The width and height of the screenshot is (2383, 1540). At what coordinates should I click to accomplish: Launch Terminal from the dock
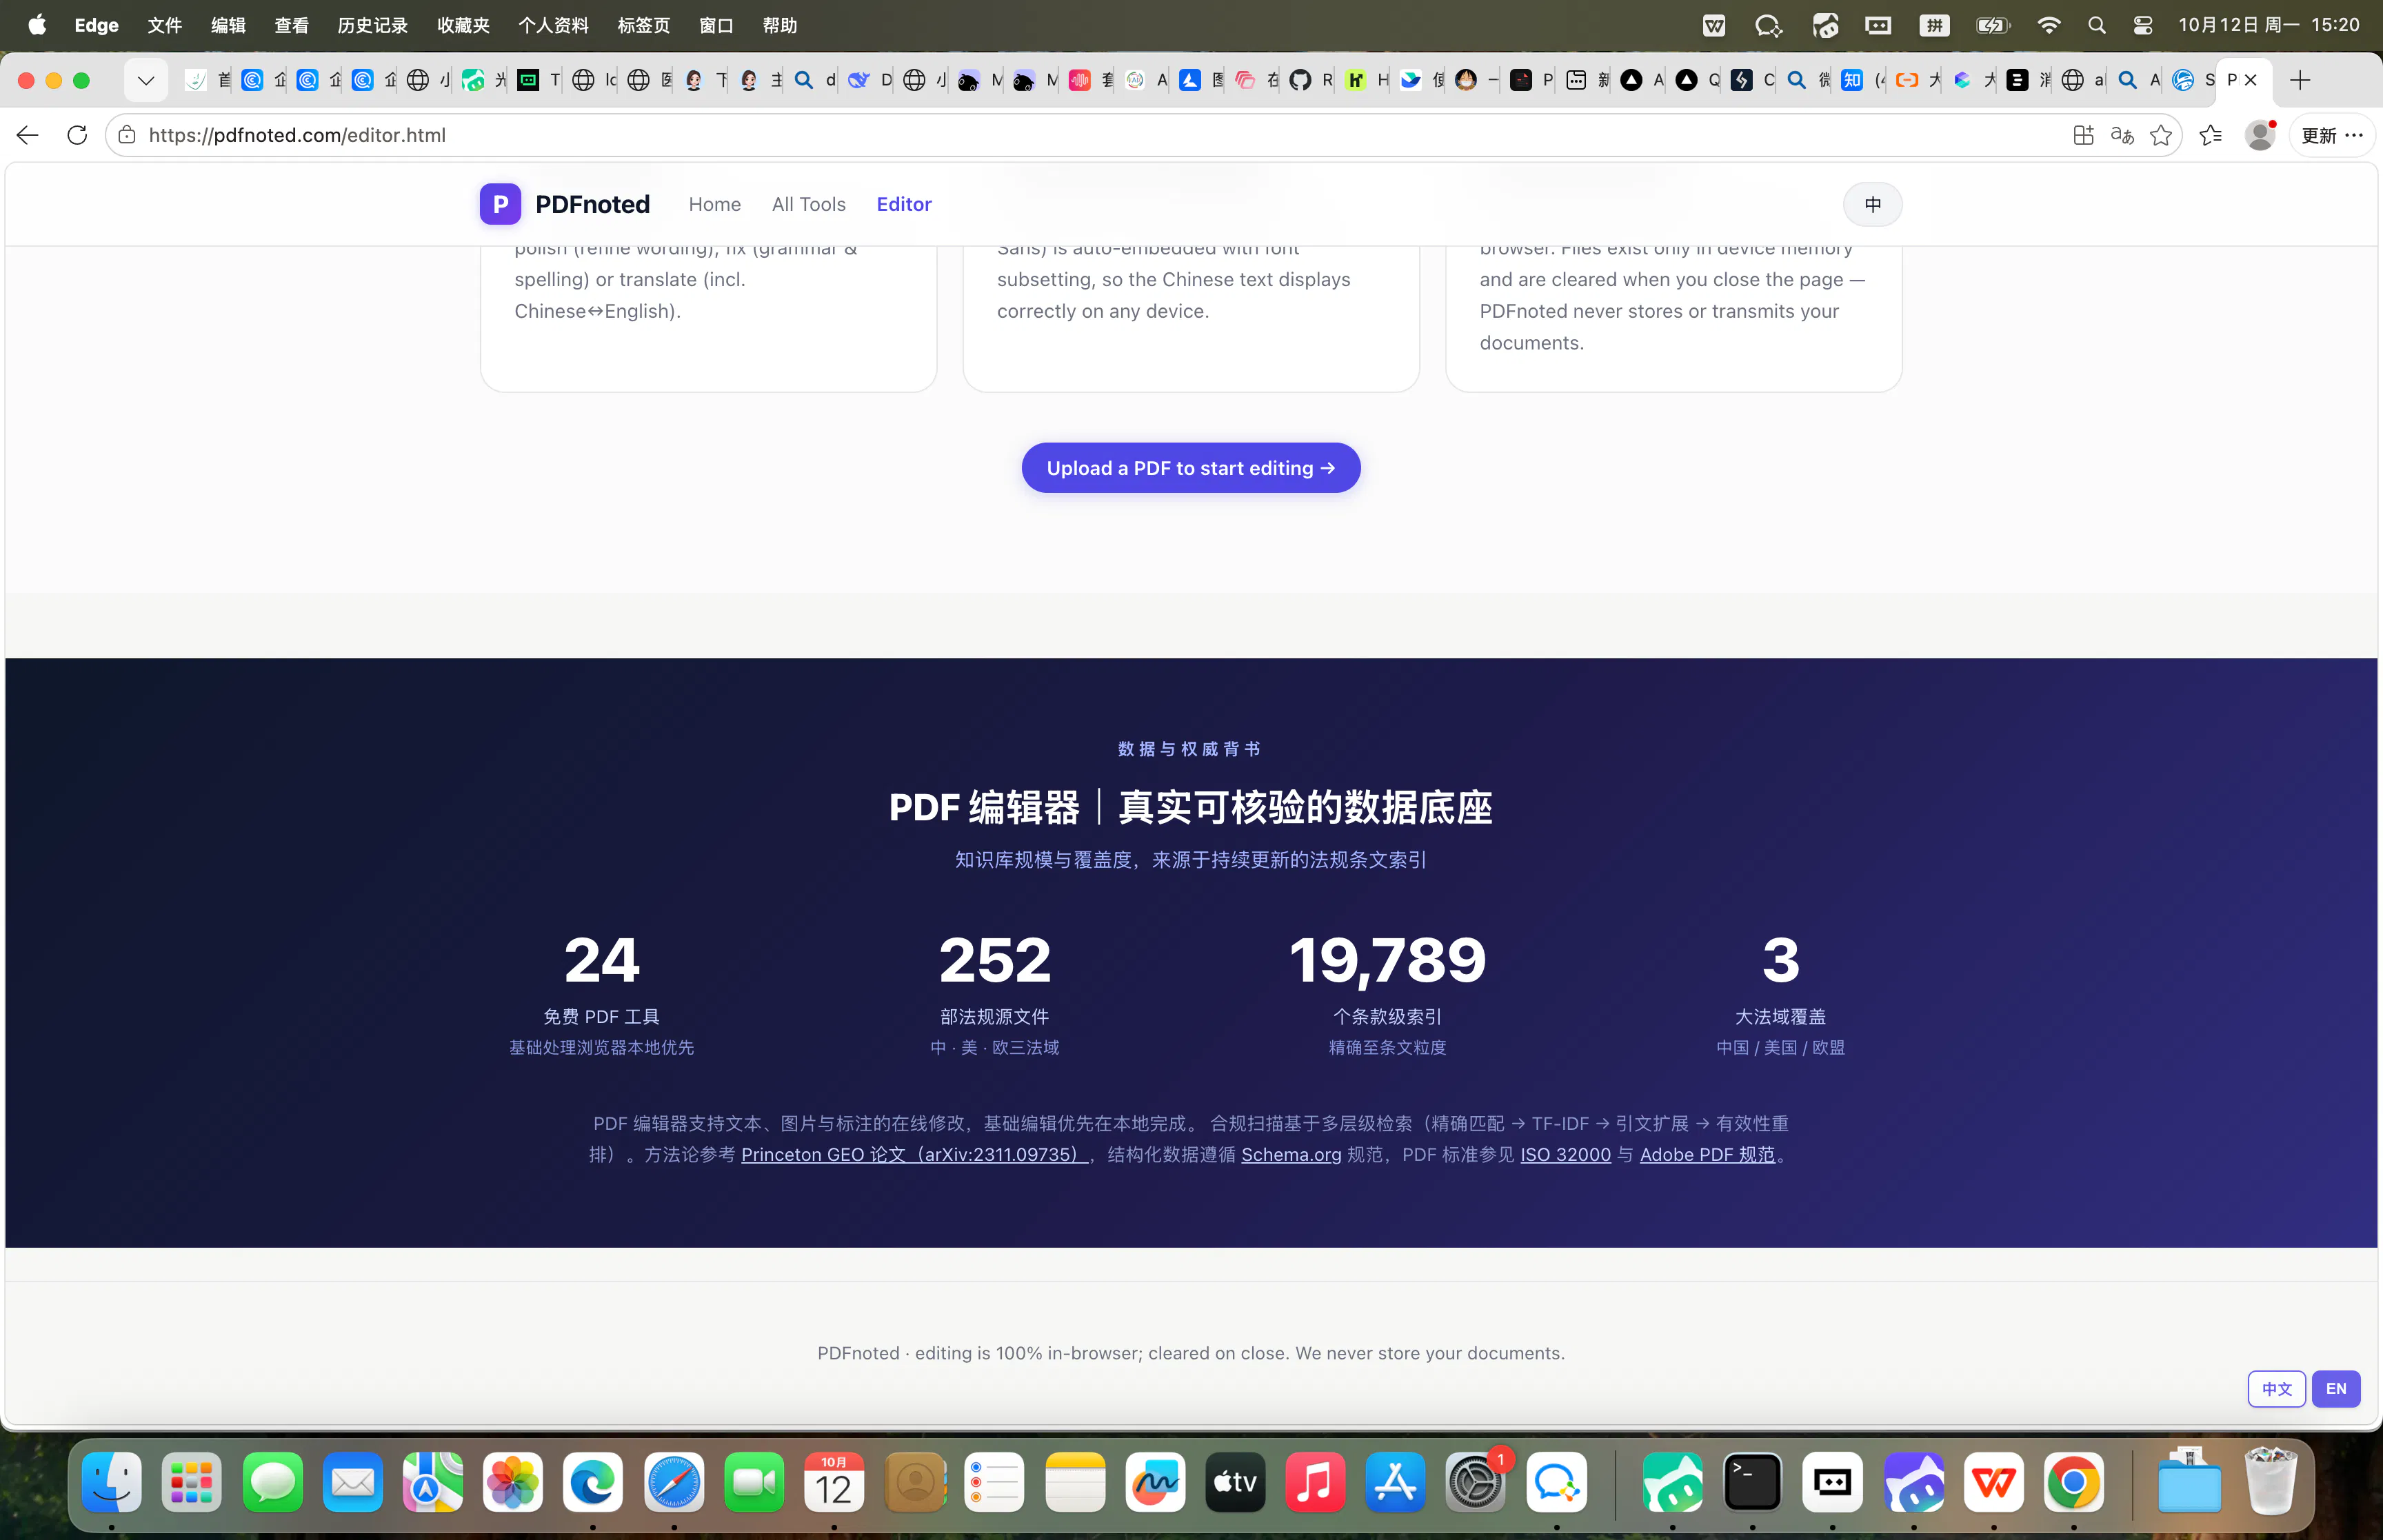pyautogui.click(x=1752, y=1482)
